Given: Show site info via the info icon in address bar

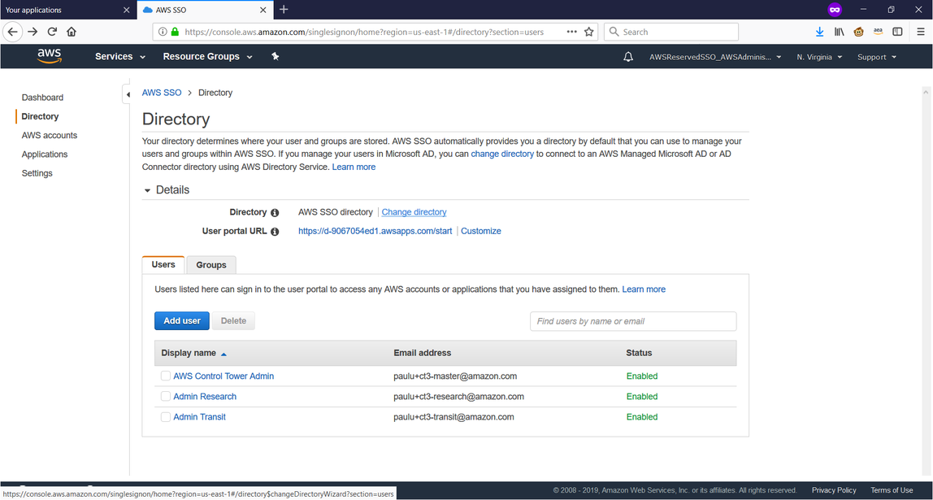Looking at the screenshot, I should (x=163, y=33).
